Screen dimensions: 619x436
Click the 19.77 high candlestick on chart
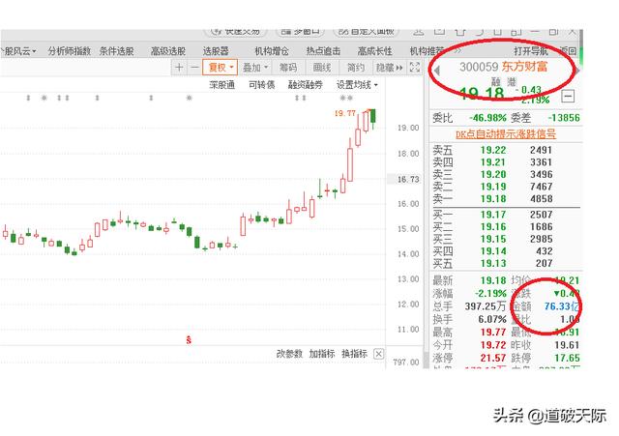(x=372, y=116)
